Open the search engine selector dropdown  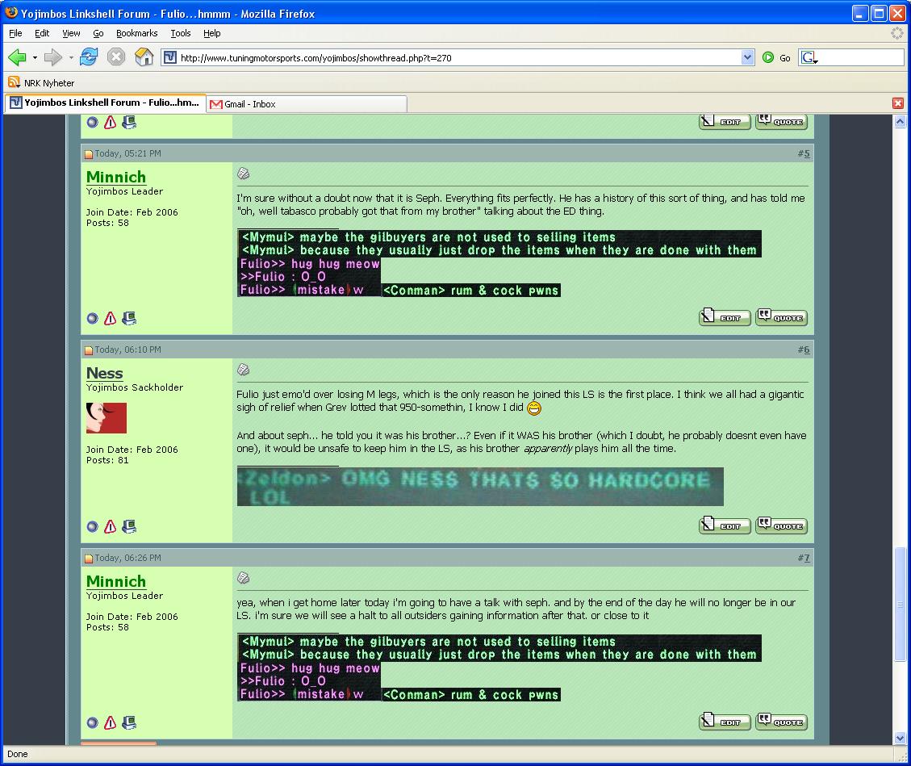click(809, 58)
